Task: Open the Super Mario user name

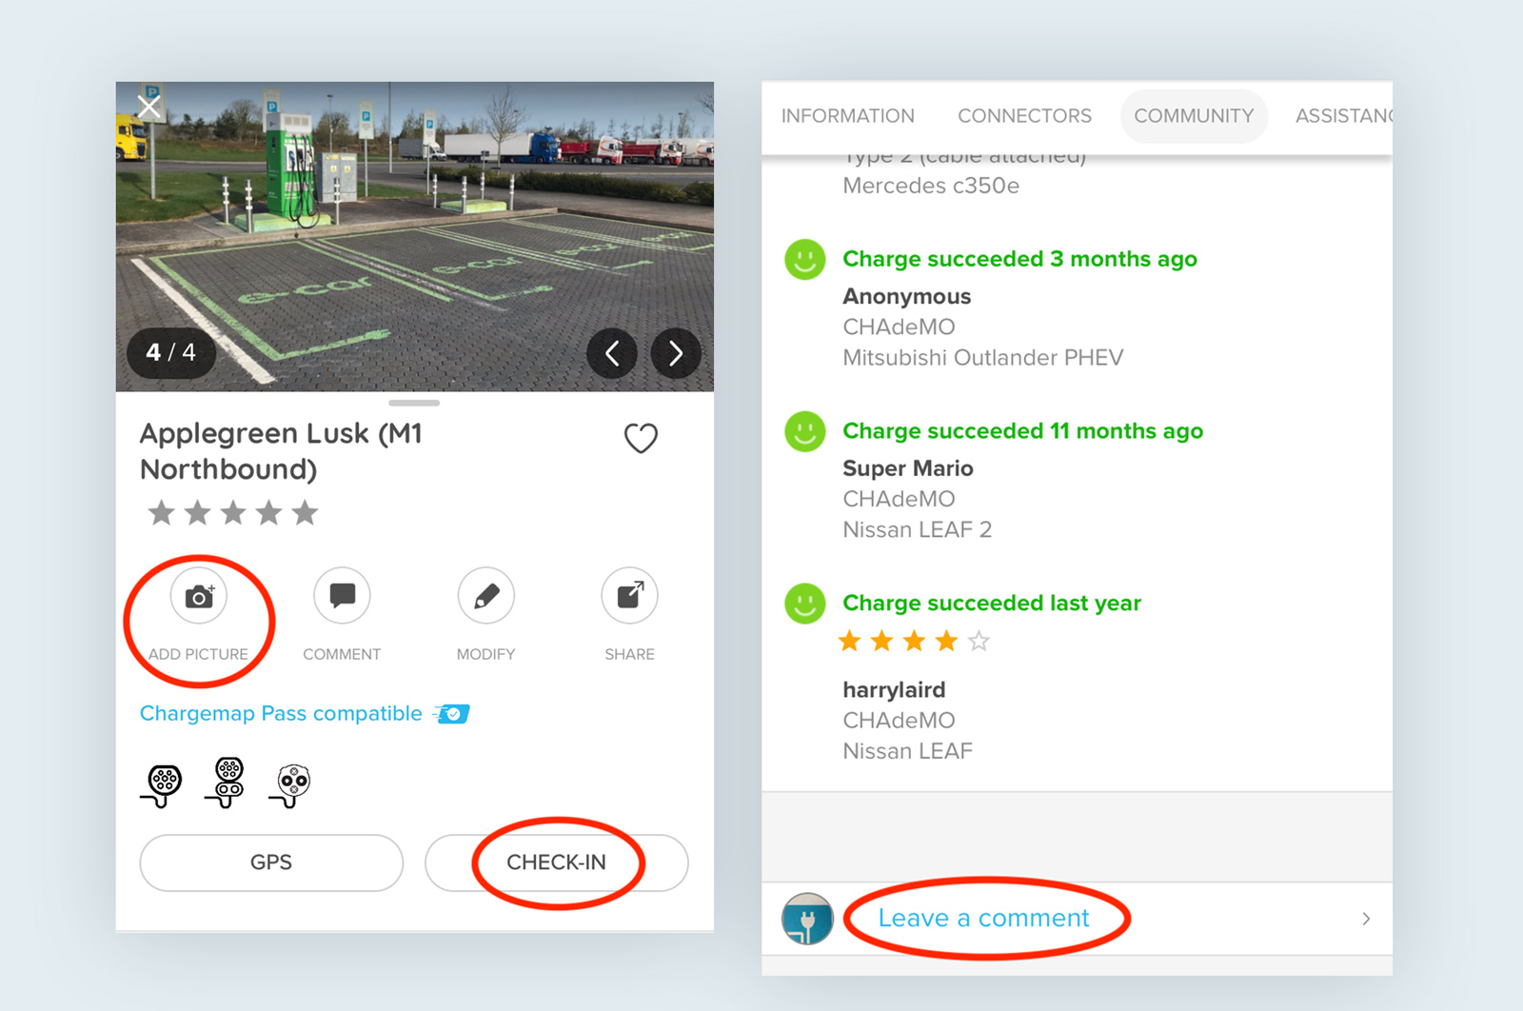Action: click(908, 468)
